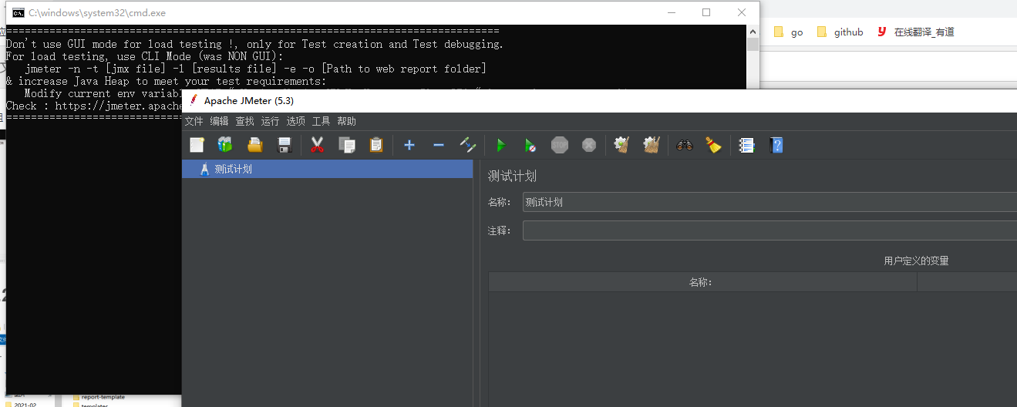The image size is (1017, 407).
Task: Click the cmd.exe title bar icon
Action: (18, 12)
